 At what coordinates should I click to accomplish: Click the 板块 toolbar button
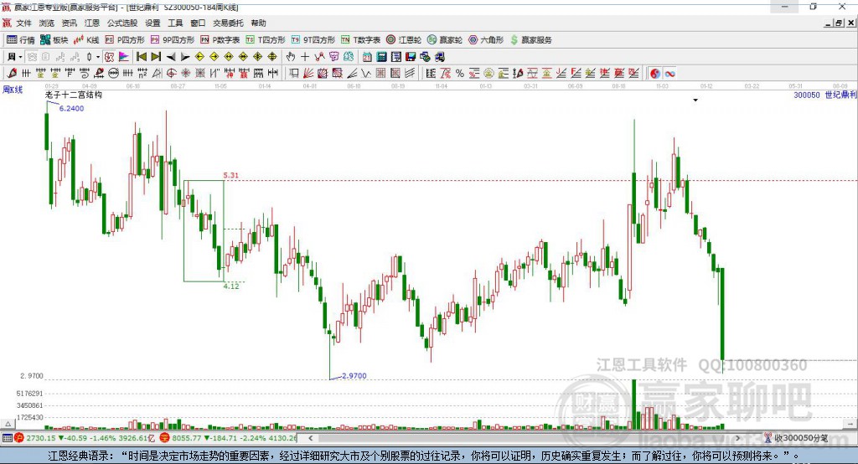point(54,40)
